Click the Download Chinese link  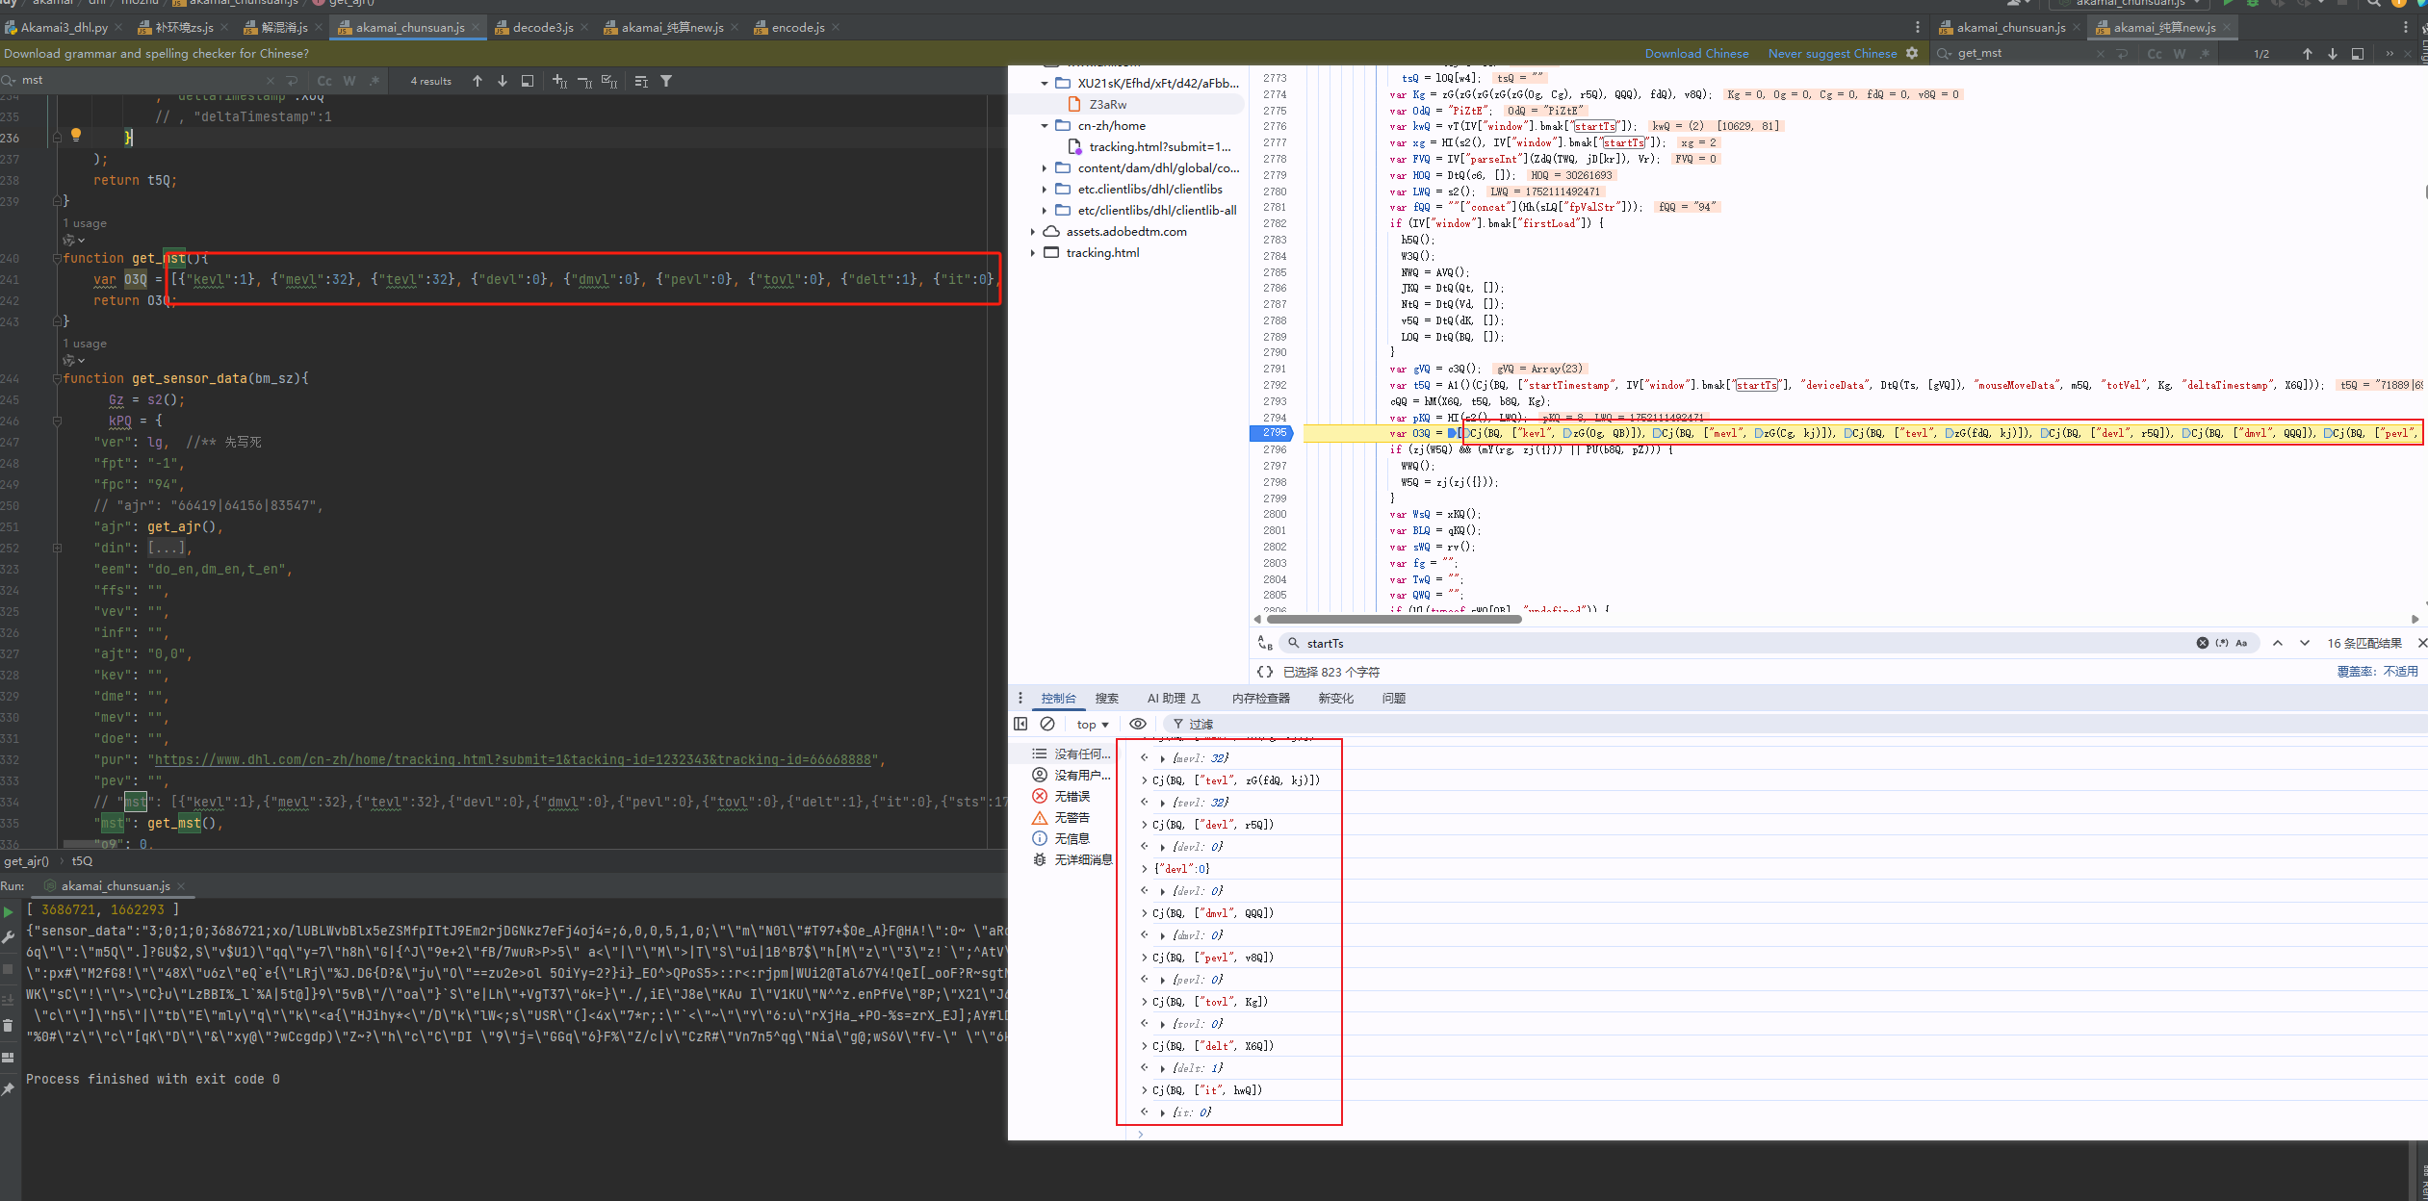(1696, 53)
